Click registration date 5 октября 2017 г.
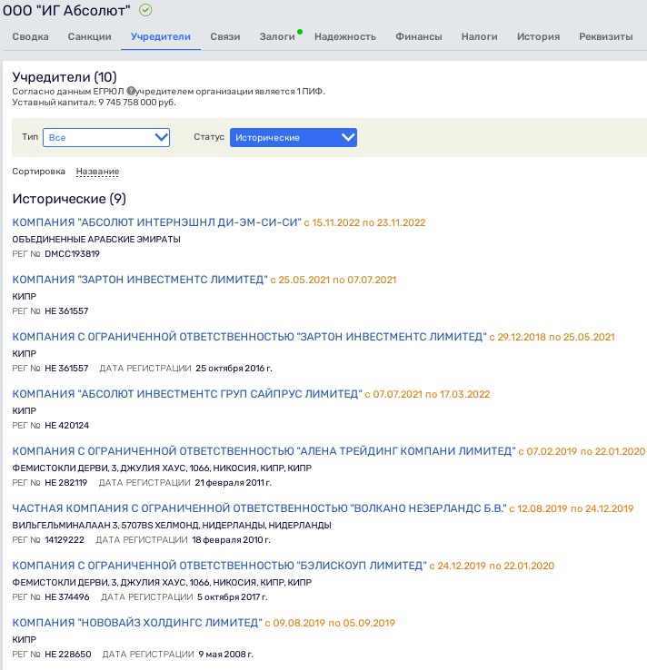The image size is (647, 670). (233, 597)
